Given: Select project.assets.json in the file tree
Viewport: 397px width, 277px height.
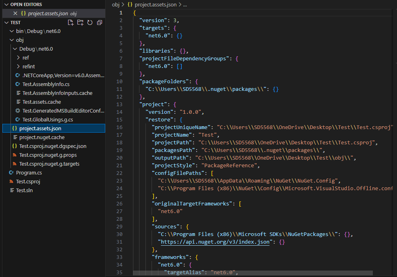Looking at the screenshot, I should (x=54, y=128).
